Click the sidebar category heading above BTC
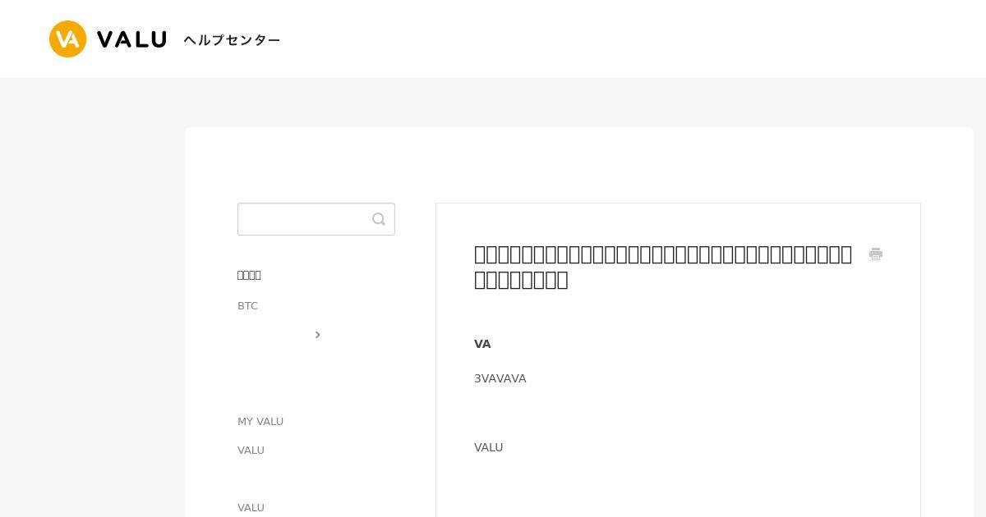 click(x=249, y=275)
